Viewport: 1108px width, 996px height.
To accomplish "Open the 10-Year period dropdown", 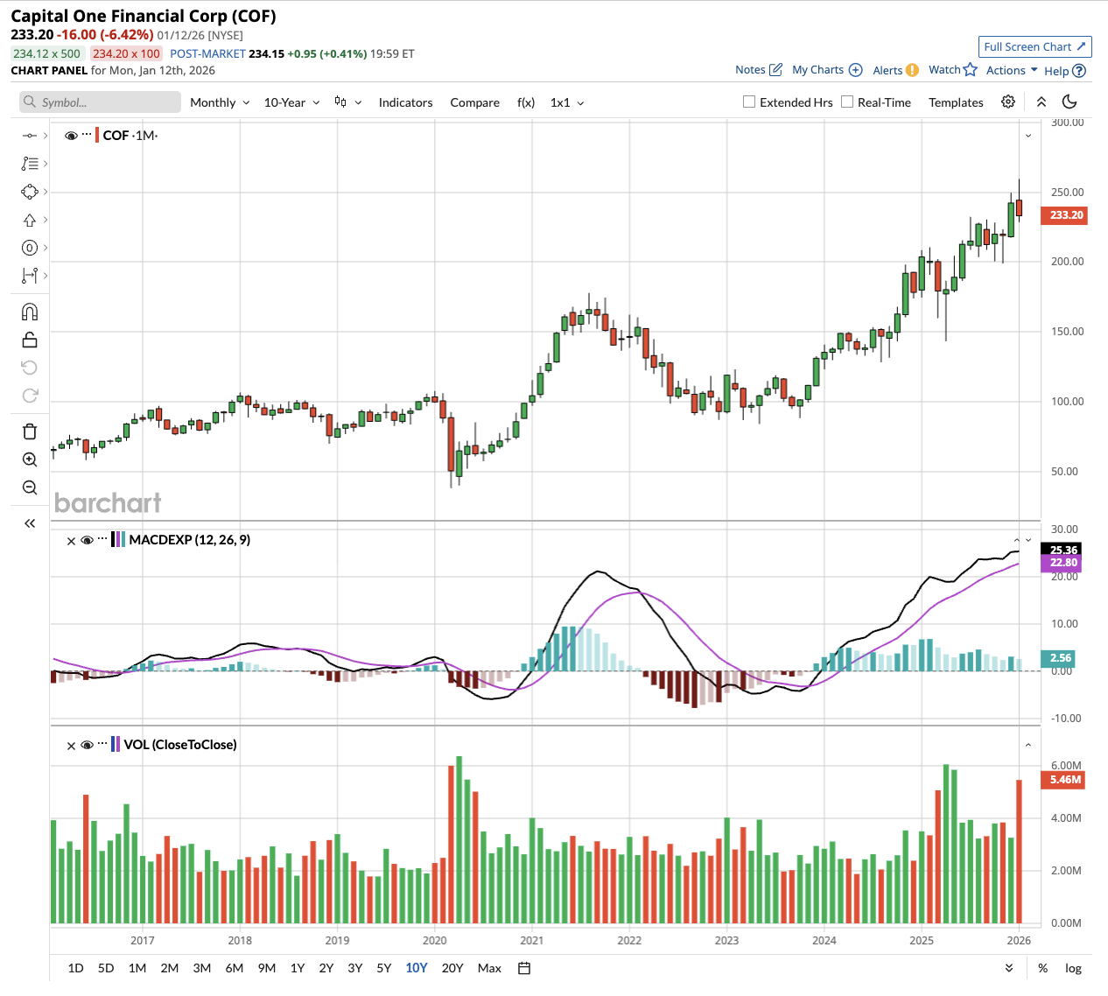I will [x=291, y=102].
